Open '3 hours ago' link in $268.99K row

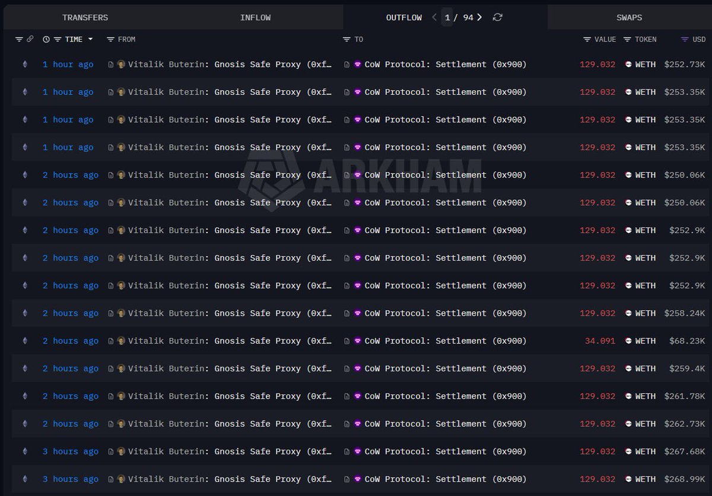coord(71,479)
